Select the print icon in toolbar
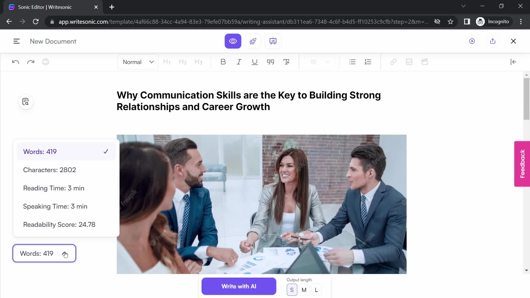Screen dimensions: 530x298 (46, 62)
